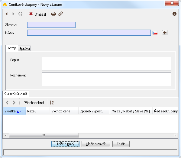Go to next record arrow in top toolbar
Screen dimensions: 181x158
[13, 14]
